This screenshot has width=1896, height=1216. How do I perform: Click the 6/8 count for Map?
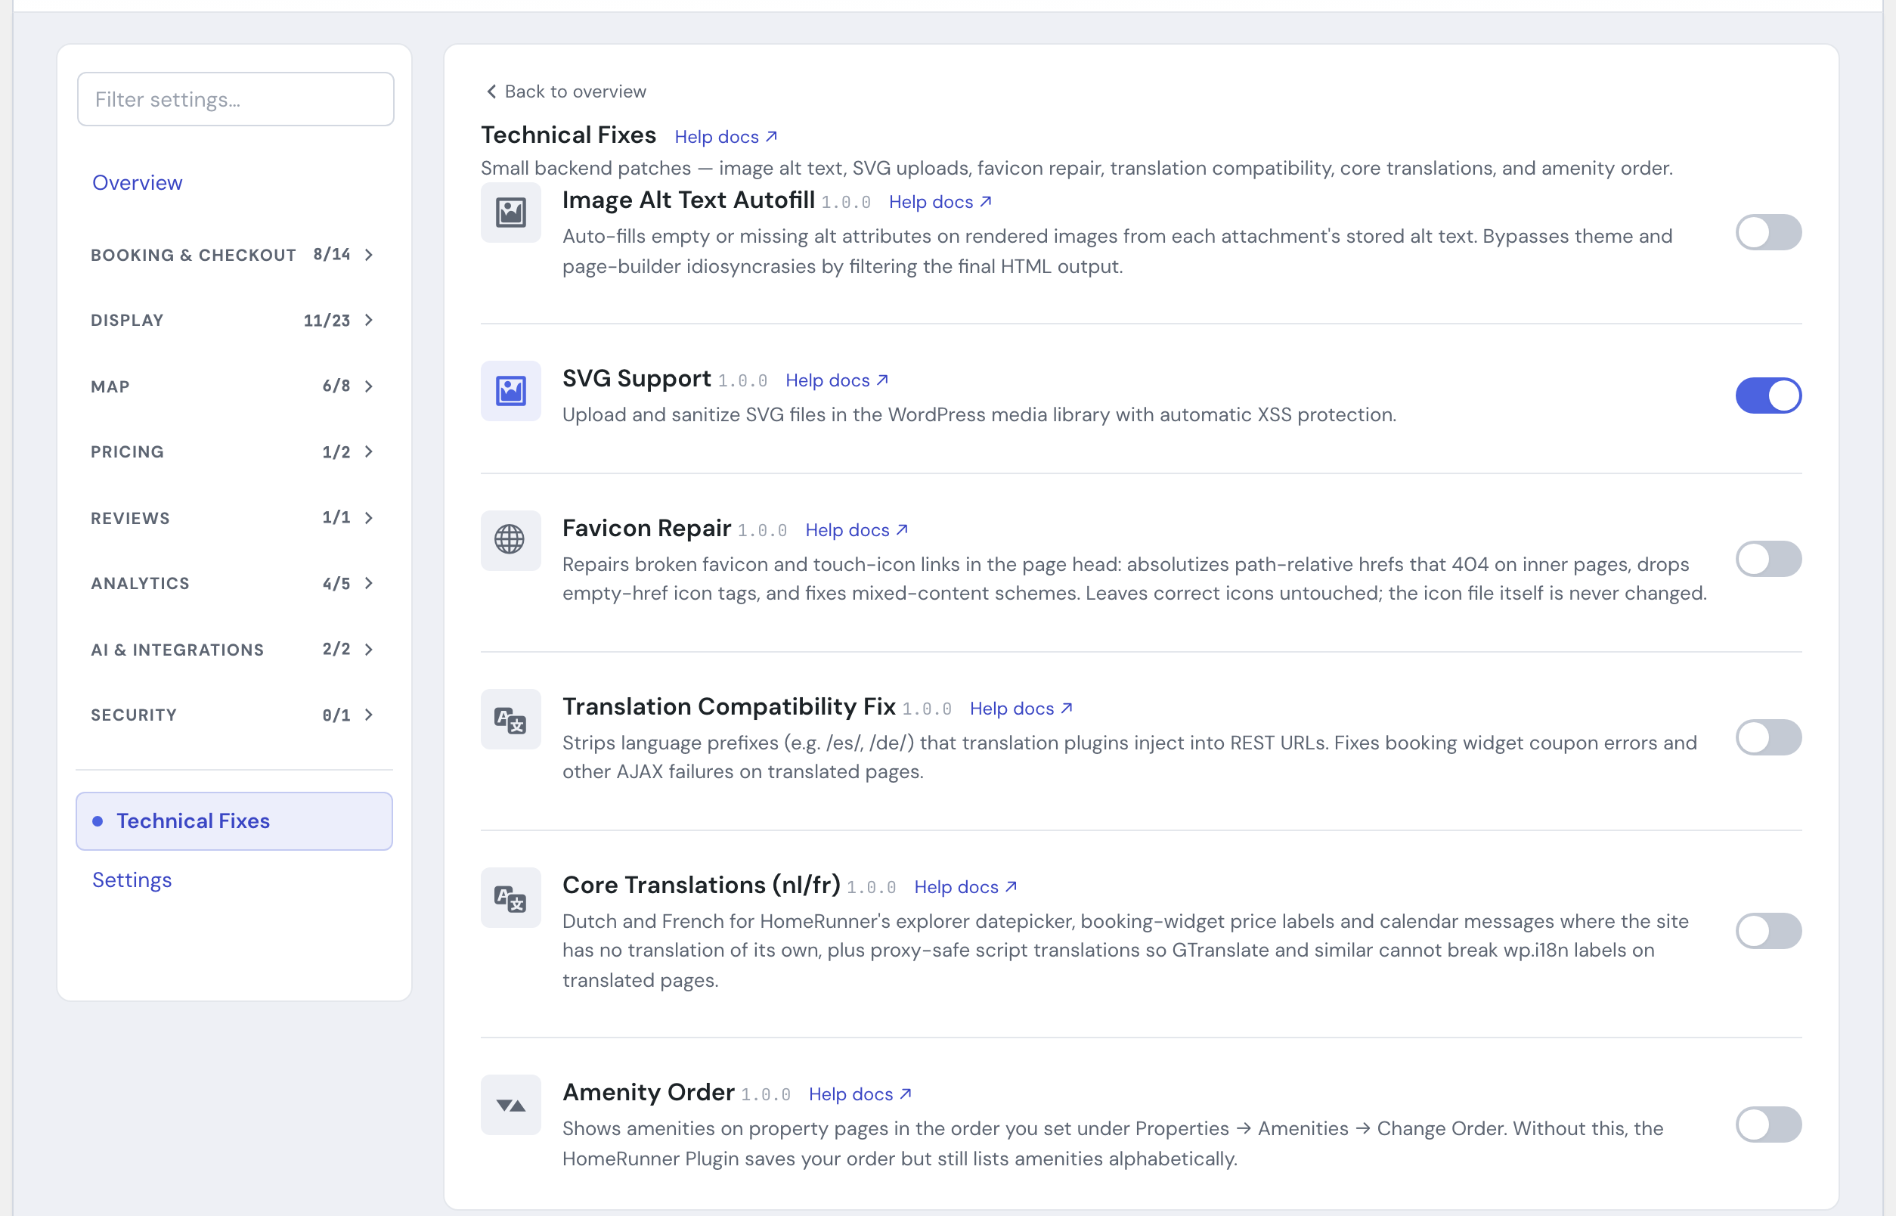[336, 386]
